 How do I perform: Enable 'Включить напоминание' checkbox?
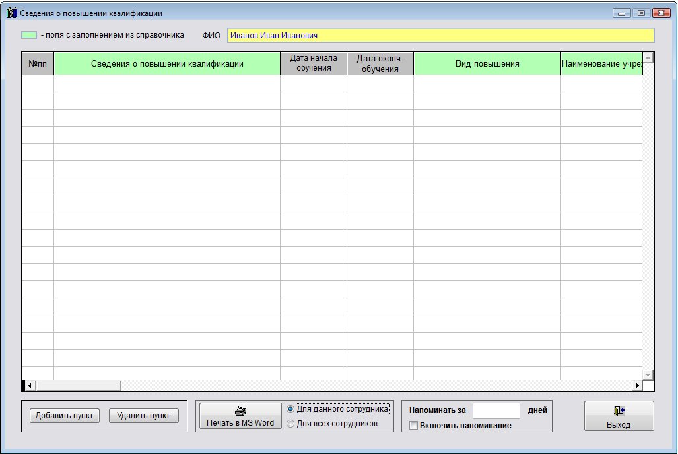pyautogui.click(x=414, y=426)
